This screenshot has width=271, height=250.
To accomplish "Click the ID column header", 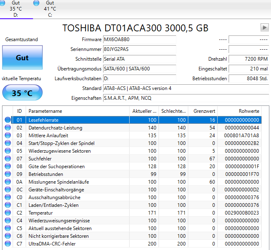I will tap(20, 111).
